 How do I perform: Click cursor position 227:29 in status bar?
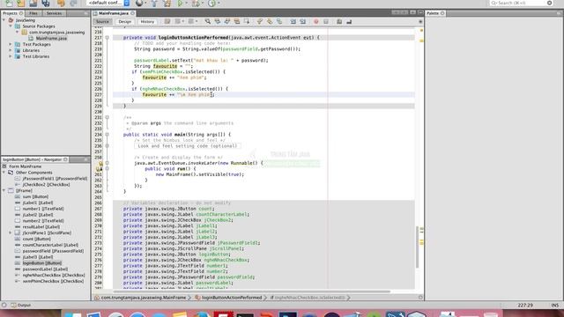coord(525,306)
